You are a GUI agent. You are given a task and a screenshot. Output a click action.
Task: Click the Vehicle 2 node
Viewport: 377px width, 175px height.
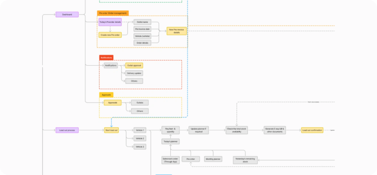(x=140, y=138)
